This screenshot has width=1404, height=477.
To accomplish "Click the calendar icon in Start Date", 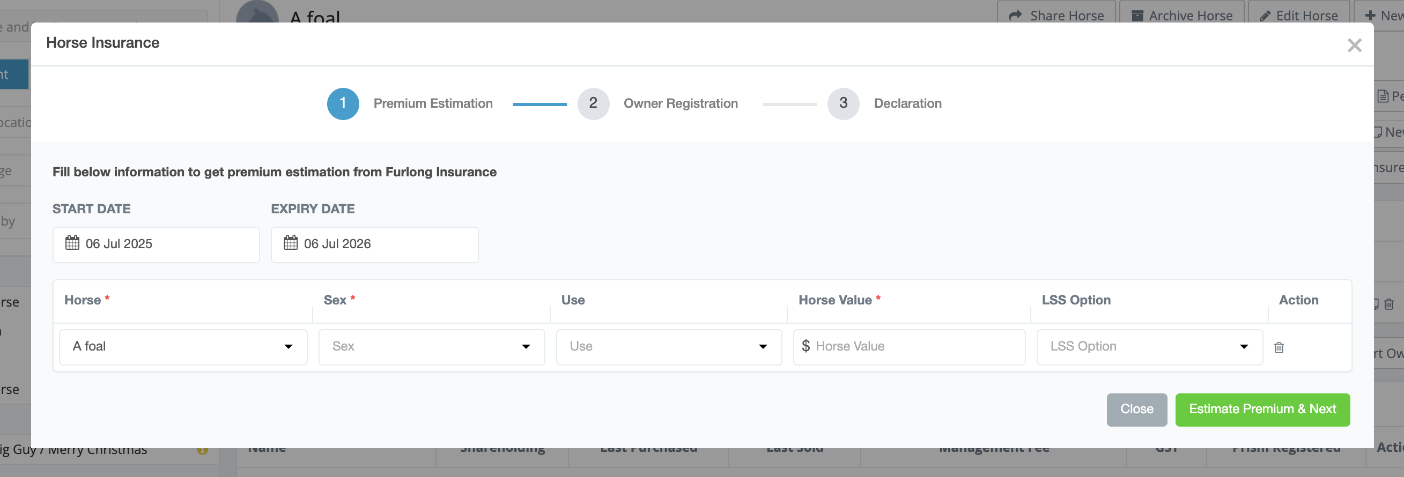I will (x=72, y=243).
